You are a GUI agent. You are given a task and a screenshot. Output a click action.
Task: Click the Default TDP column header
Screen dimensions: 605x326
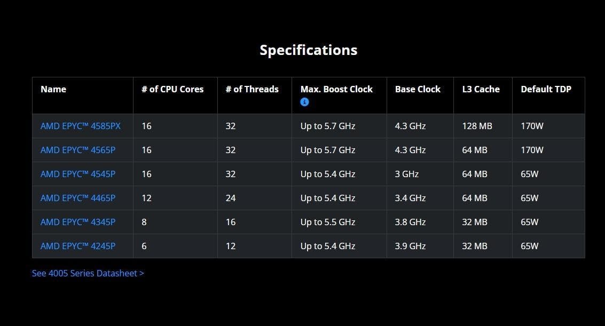pos(546,89)
